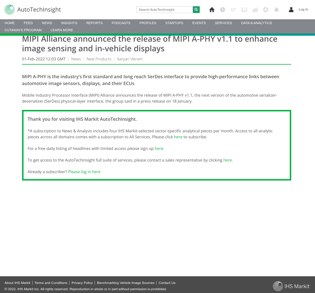Click the AutoTechInsight logo
The height and width of the screenshot is (293, 315).
coord(33,10)
